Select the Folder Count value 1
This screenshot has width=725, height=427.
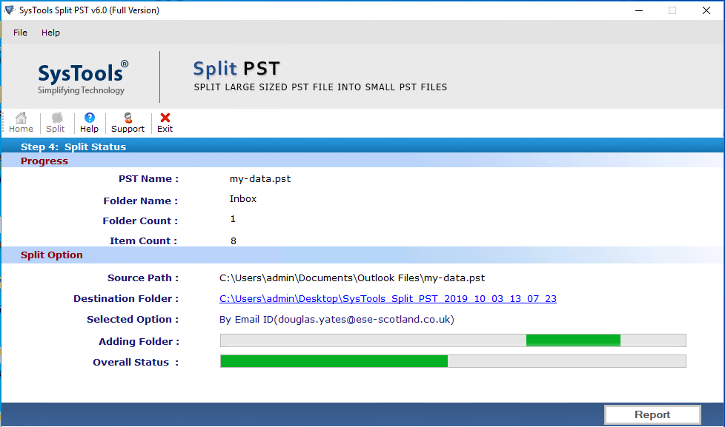[233, 219]
